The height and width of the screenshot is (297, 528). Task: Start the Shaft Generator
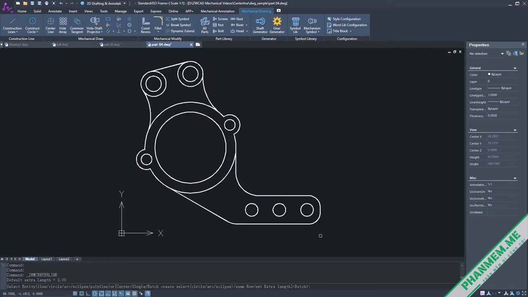coord(260,25)
